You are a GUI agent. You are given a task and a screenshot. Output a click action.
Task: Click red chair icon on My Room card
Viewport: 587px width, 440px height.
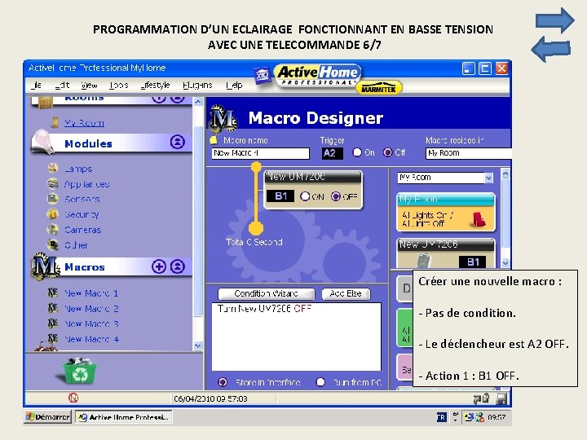(478, 219)
